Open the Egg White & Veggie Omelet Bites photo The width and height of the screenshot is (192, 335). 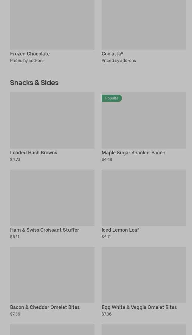tap(144, 275)
